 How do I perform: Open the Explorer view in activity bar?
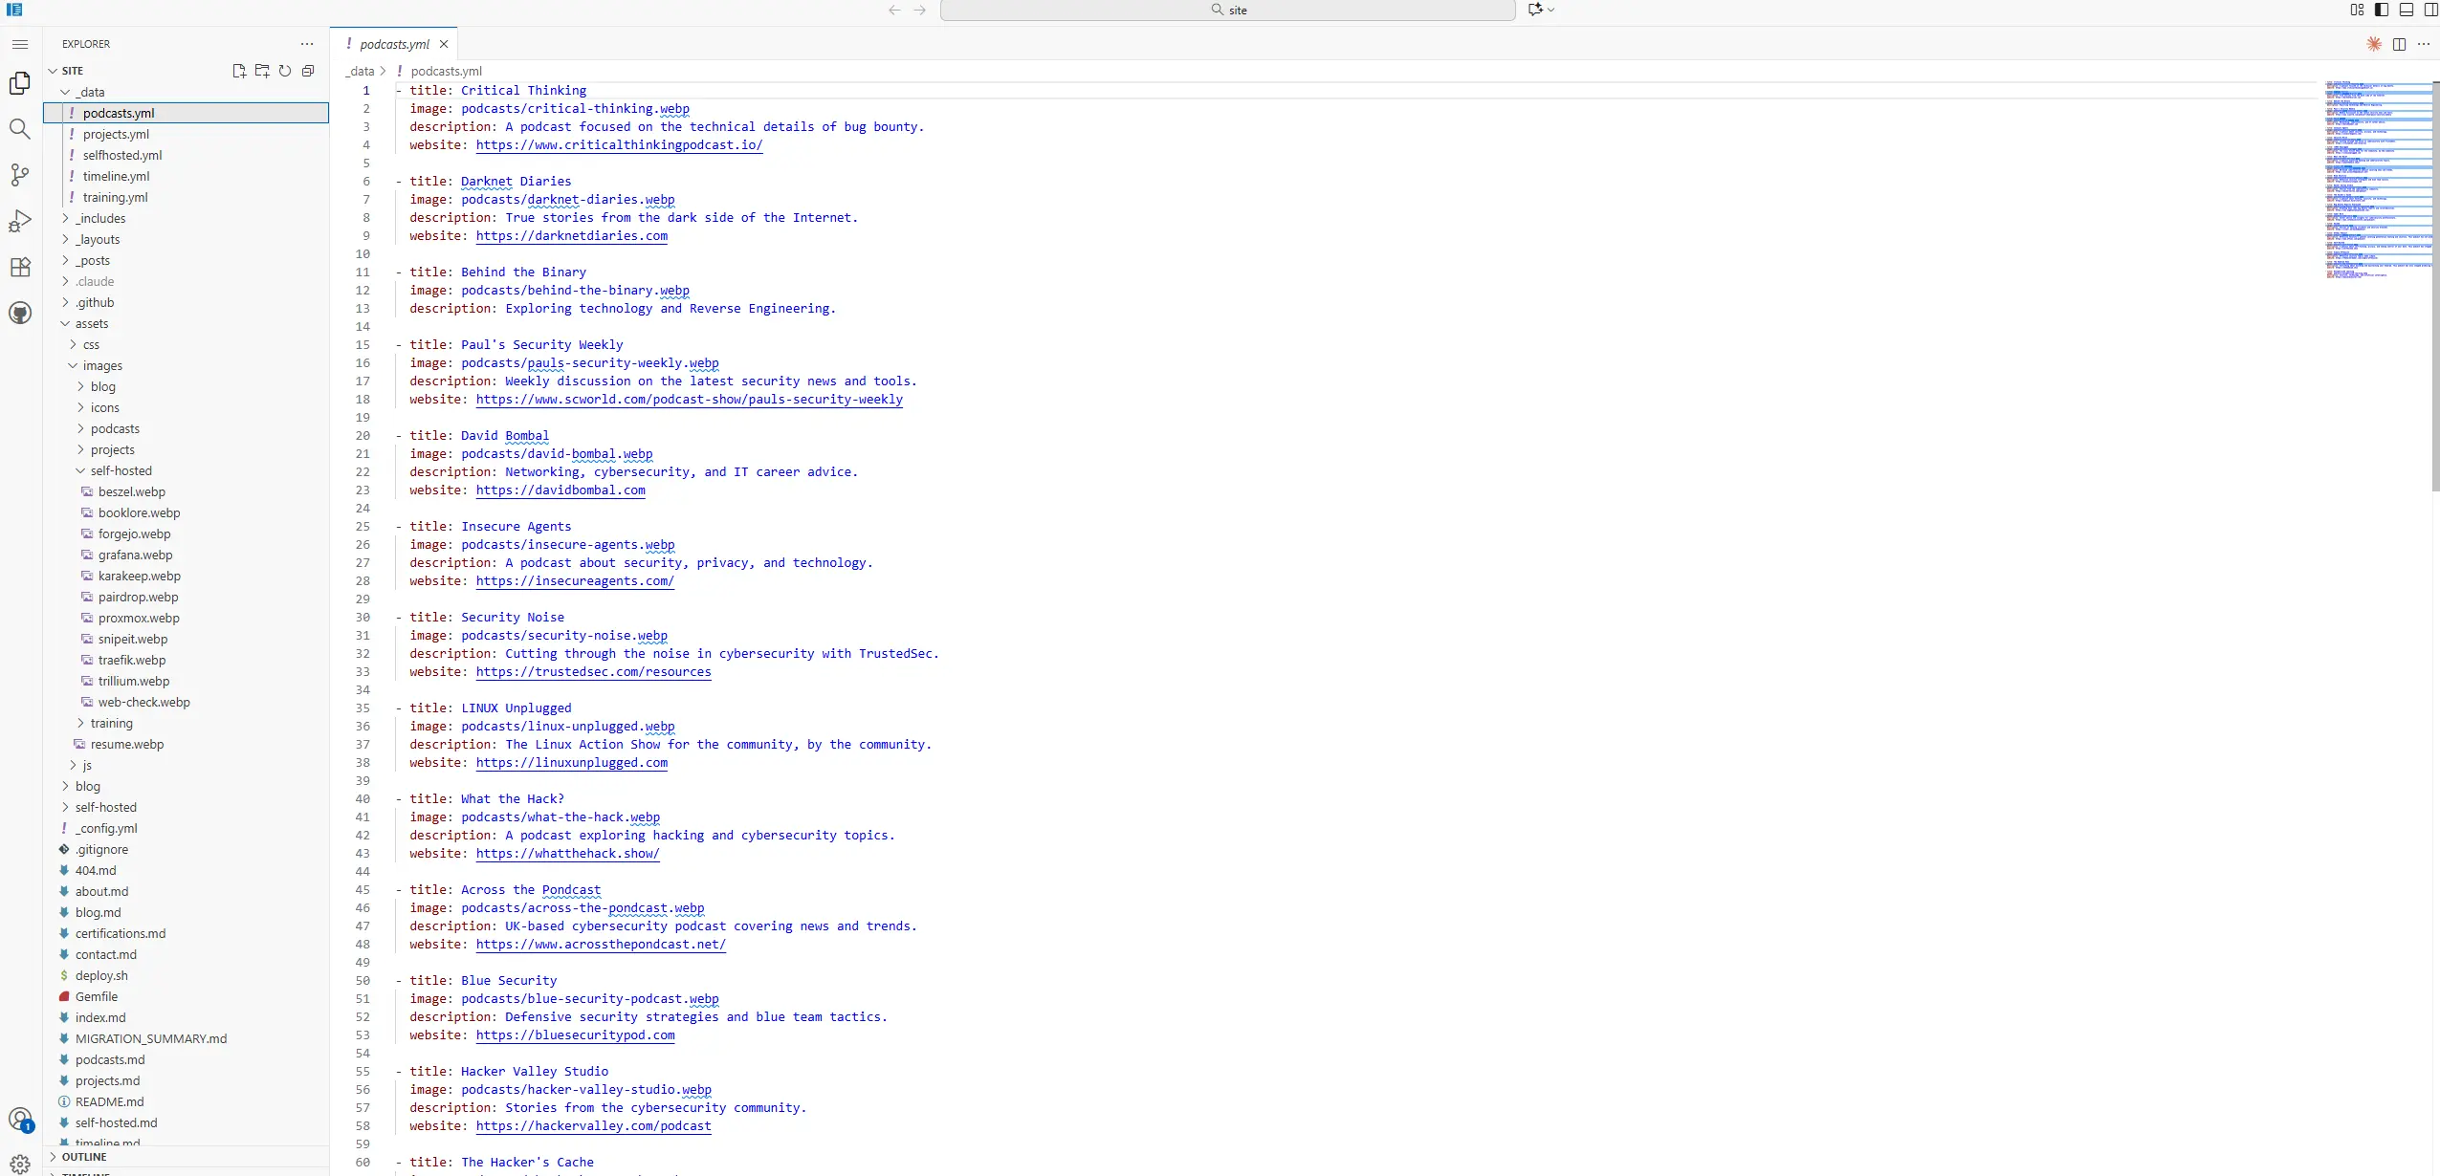[x=20, y=84]
